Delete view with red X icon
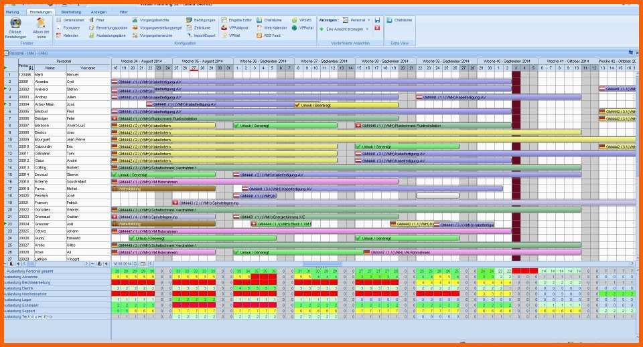The width and height of the screenshot is (643, 347). (x=377, y=28)
